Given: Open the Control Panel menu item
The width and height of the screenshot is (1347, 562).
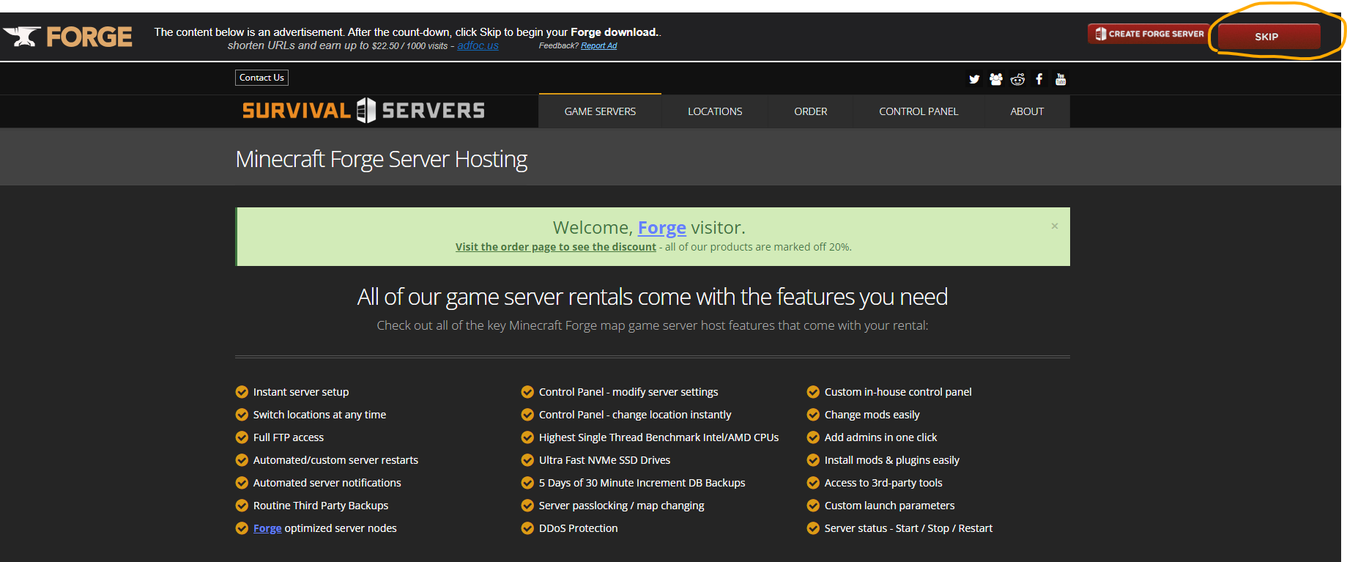Looking at the screenshot, I should 919,111.
